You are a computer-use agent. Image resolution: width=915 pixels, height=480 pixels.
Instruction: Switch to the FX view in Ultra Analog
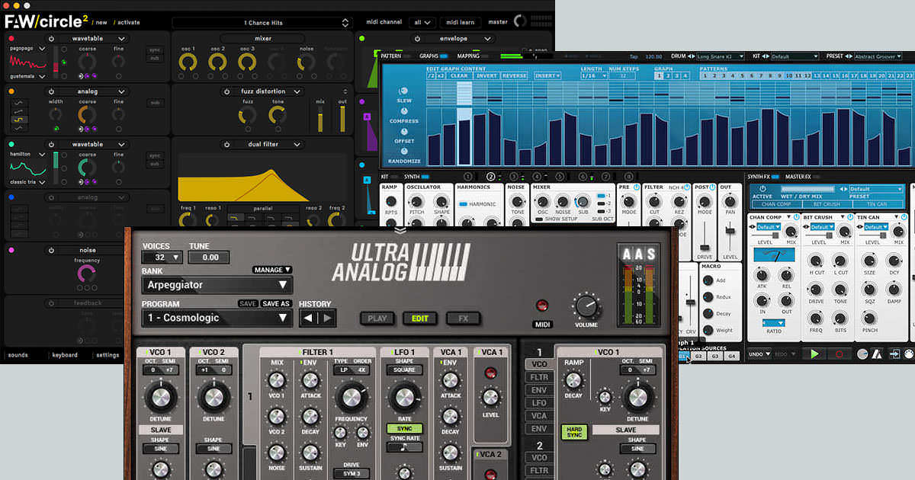point(462,318)
